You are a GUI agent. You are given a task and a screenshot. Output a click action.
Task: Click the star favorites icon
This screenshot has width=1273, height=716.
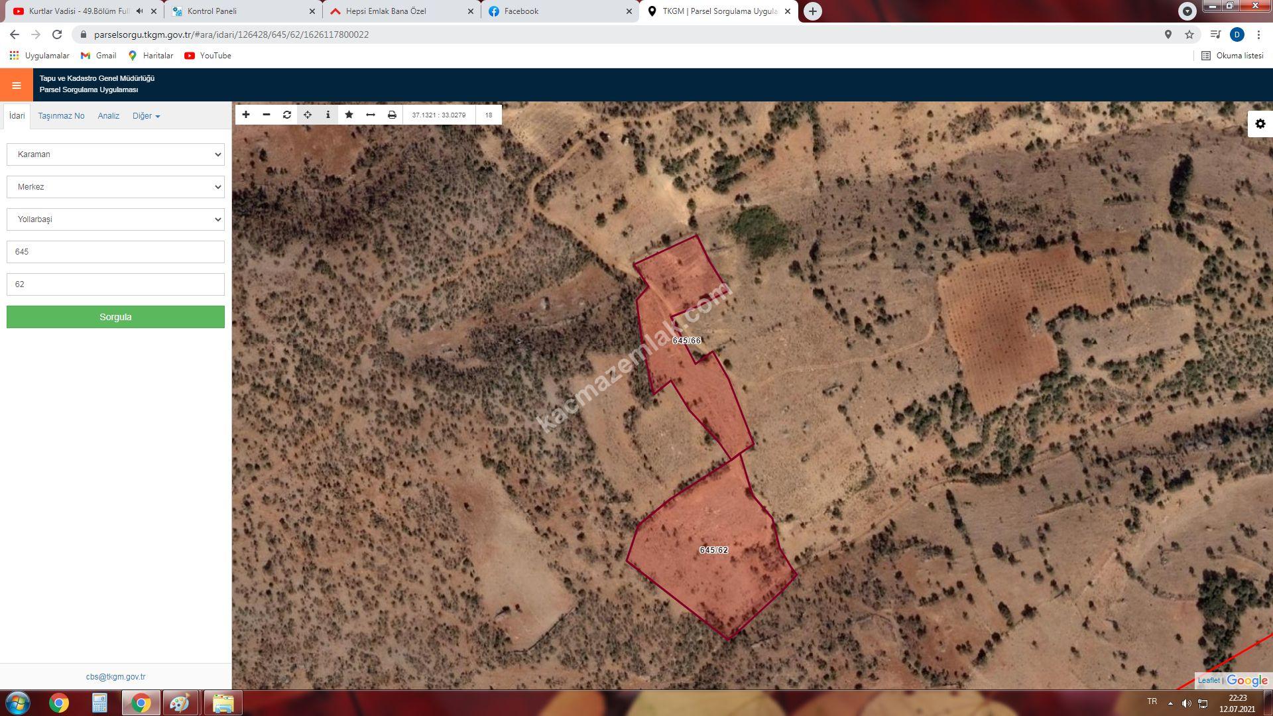[x=349, y=115]
